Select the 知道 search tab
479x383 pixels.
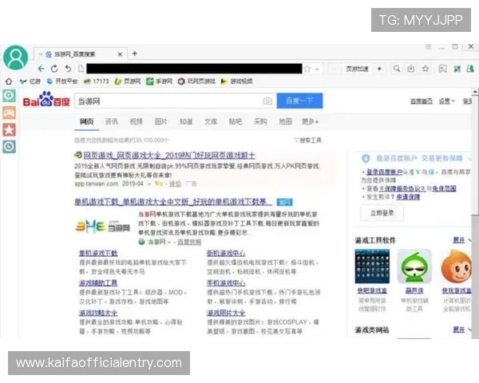pyautogui.click(x=186, y=121)
